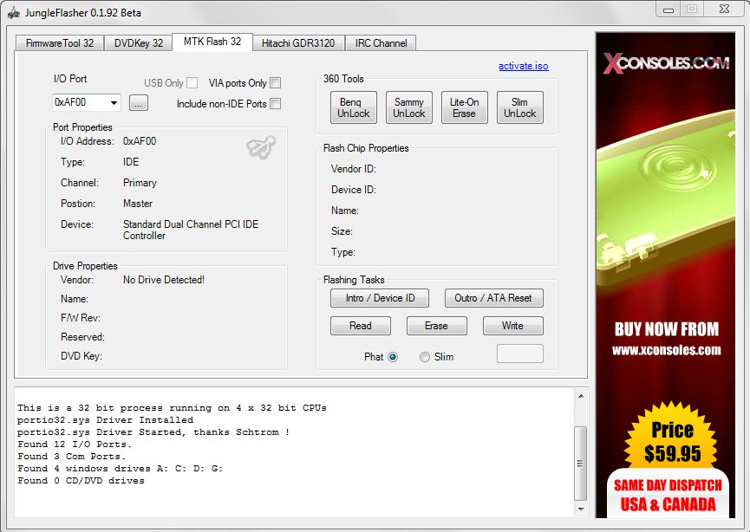This screenshot has width=750, height=532.
Task: Click the 'portio32.sys Driver Installed' log line
Action: (105, 419)
